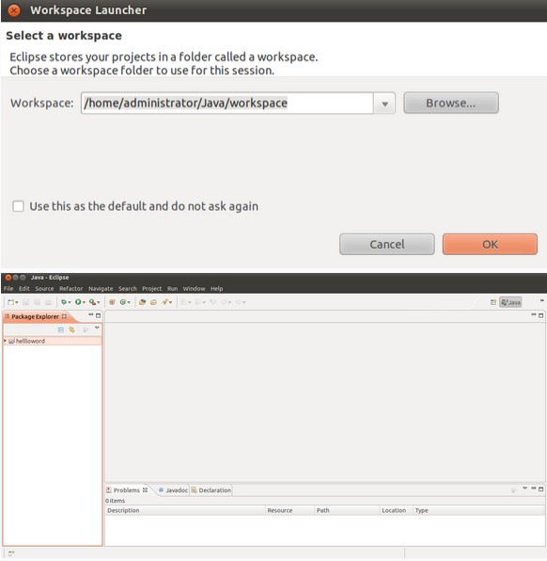The width and height of the screenshot is (547, 561).
Task: Open Package Explorer view menu triangle
Action: point(97,329)
